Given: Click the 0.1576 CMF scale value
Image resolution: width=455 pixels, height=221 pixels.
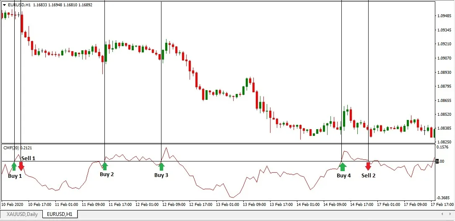Looking at the screenshot, I should pos(442,147).
